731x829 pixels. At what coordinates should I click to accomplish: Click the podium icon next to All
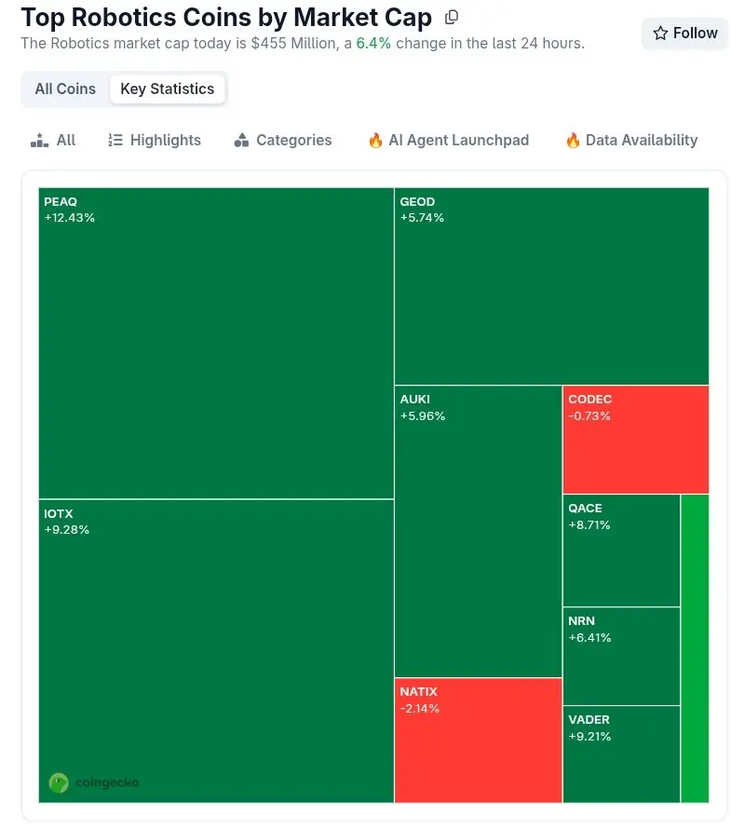(39, 141)
